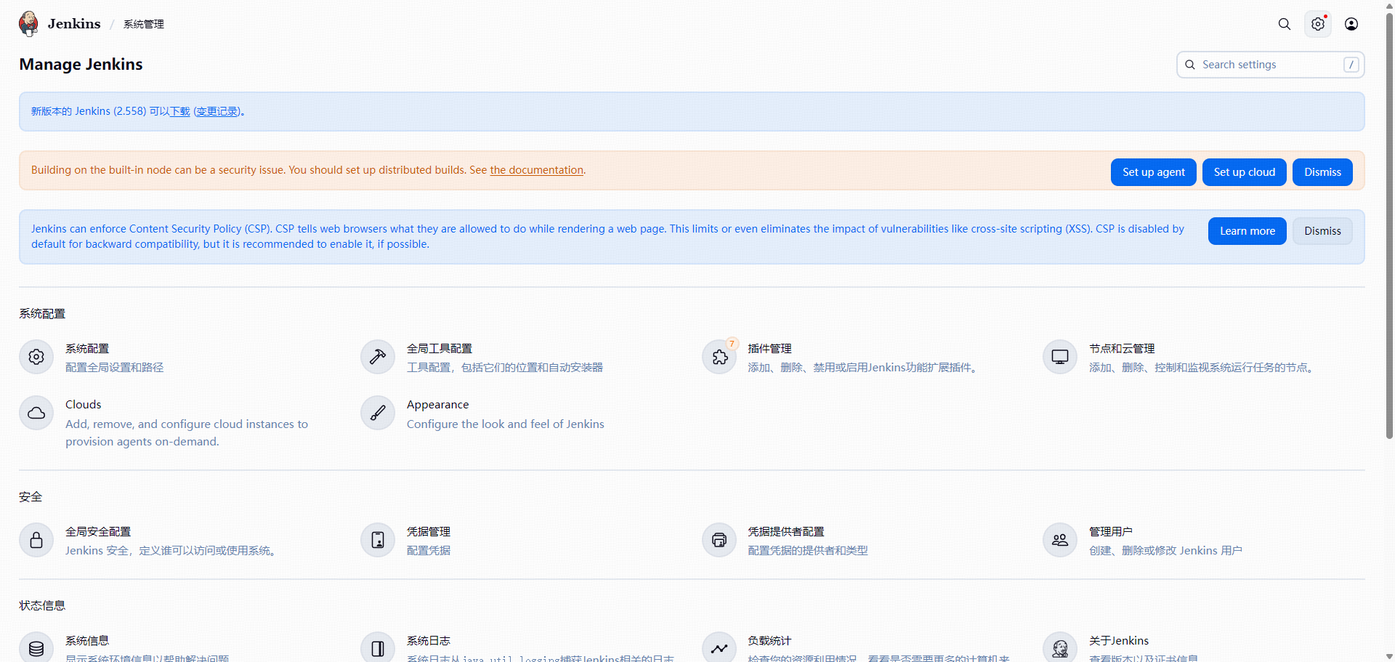The height and width of the screenshot is (662, 1395).
Task: Click the 系统配置 section heading above the entries
Action: pos(42,314)
